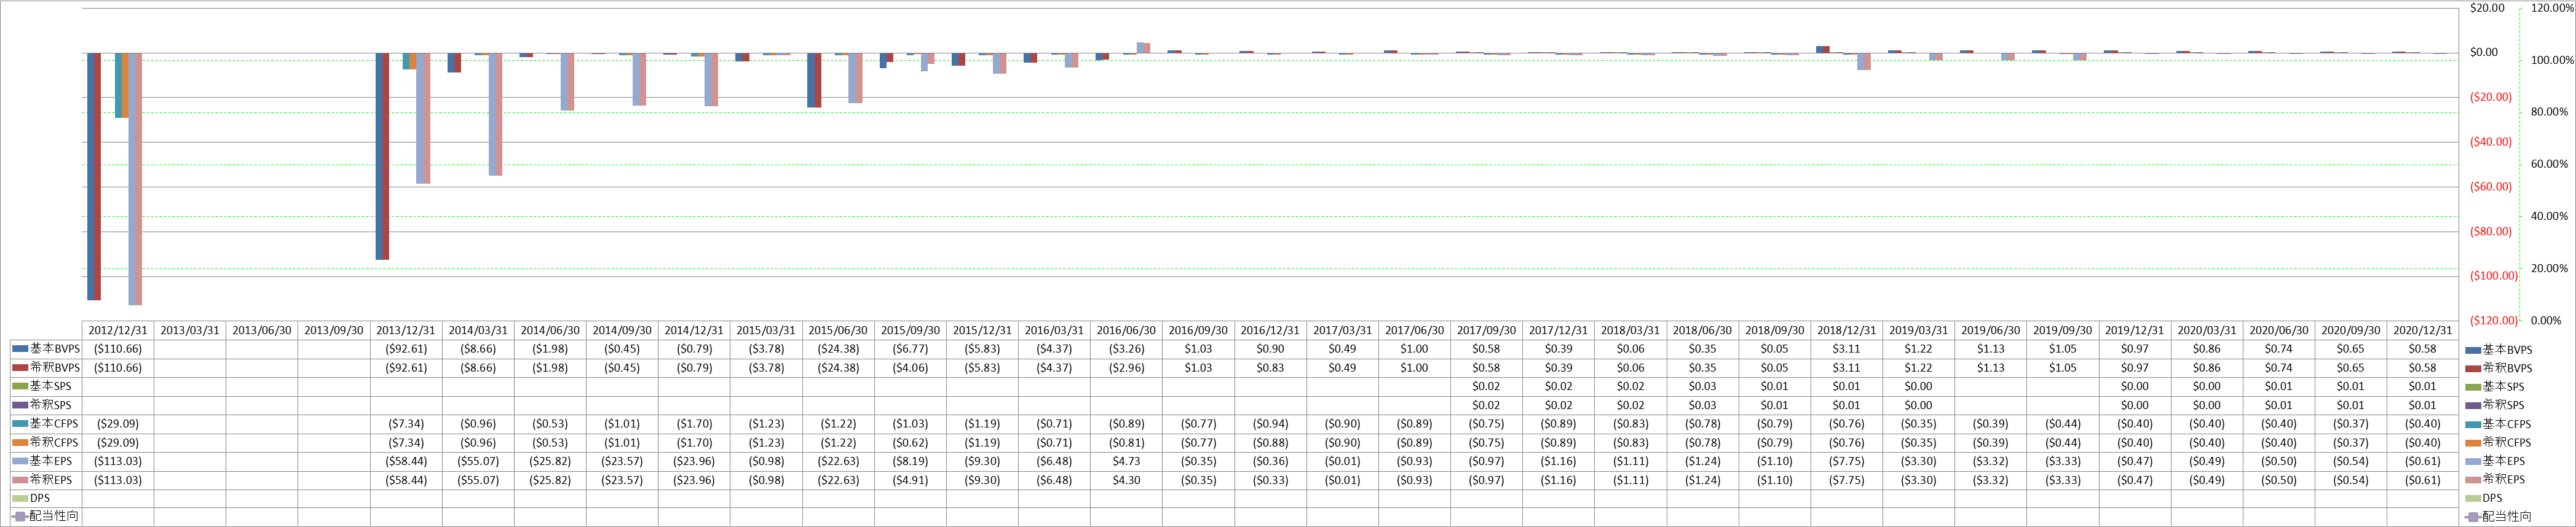Click the 基本EPS entry in the chart legend
Screen dimensions: 2576x527
tap(2495, 461)
